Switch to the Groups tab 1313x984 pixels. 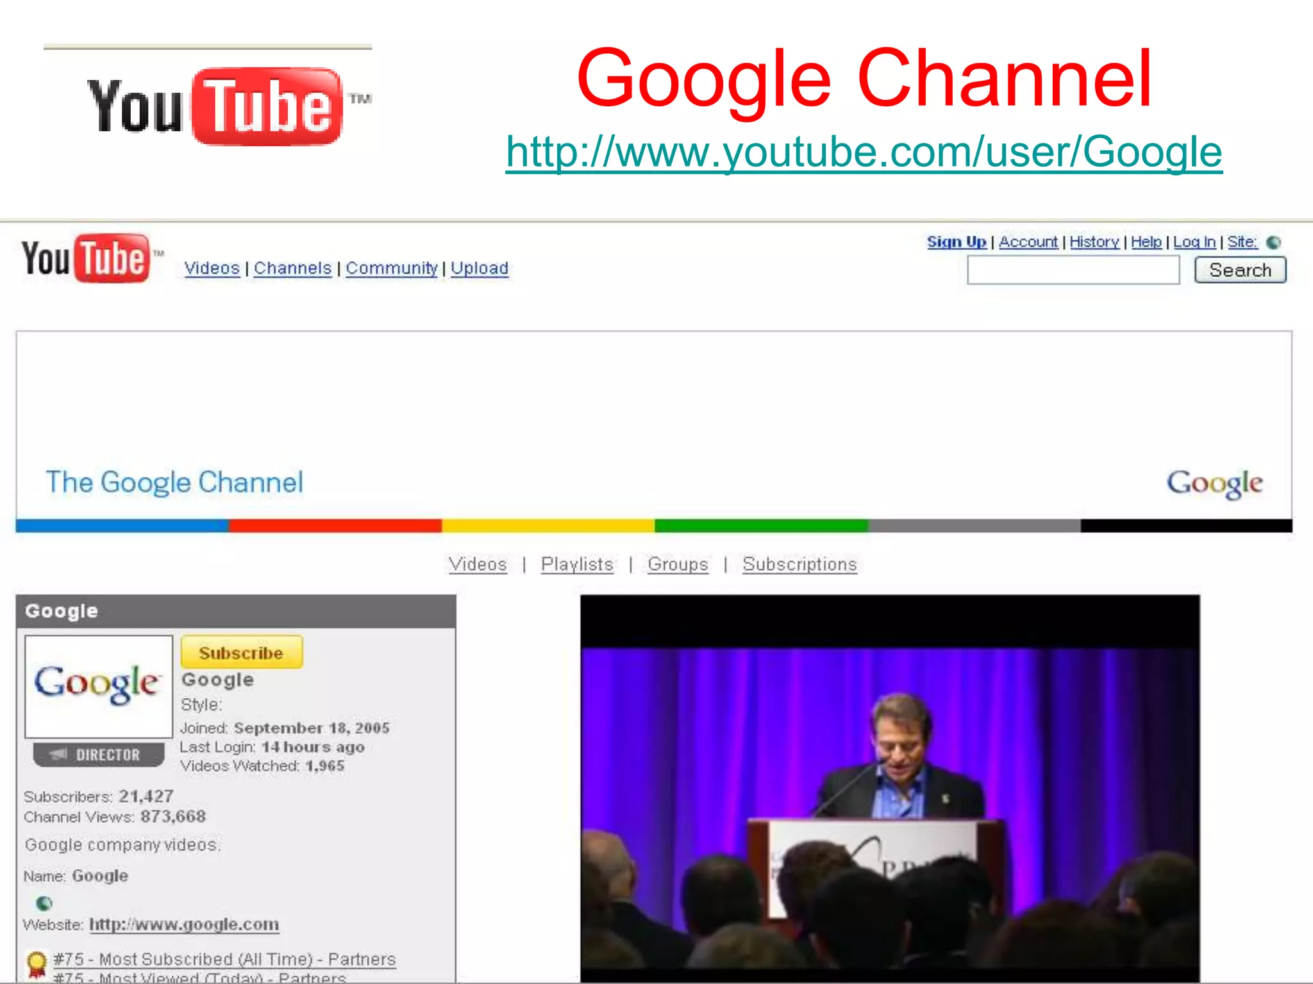click(678, 564)
